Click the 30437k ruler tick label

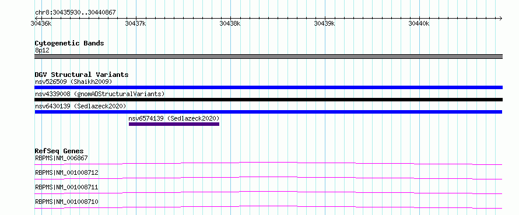click(135, 23)
